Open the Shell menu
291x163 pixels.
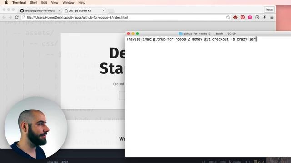click(x=34, y=2)
